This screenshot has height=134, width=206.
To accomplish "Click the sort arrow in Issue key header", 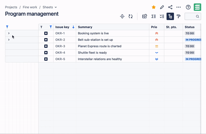I will tap(73, 27).
